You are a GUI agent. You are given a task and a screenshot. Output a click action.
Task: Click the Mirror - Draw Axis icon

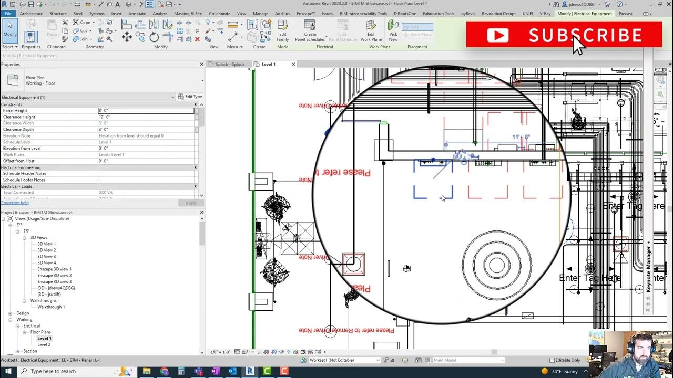(167, 24)
